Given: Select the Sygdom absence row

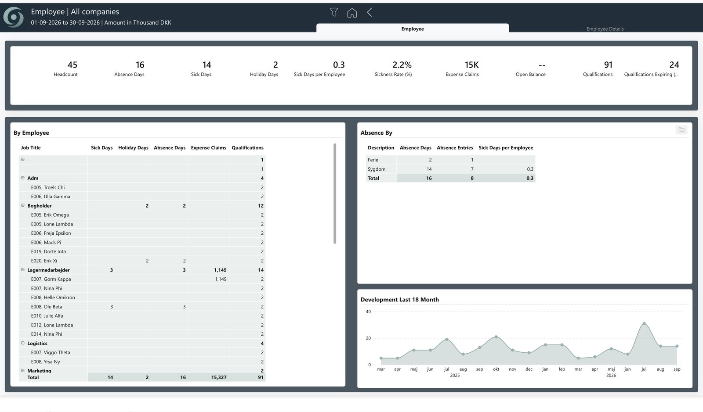Looking at the screenshot, I should click(x=450, y=169).
